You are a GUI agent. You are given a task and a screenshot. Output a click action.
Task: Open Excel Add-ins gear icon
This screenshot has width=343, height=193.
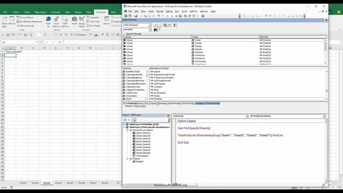tap(56, 22)
